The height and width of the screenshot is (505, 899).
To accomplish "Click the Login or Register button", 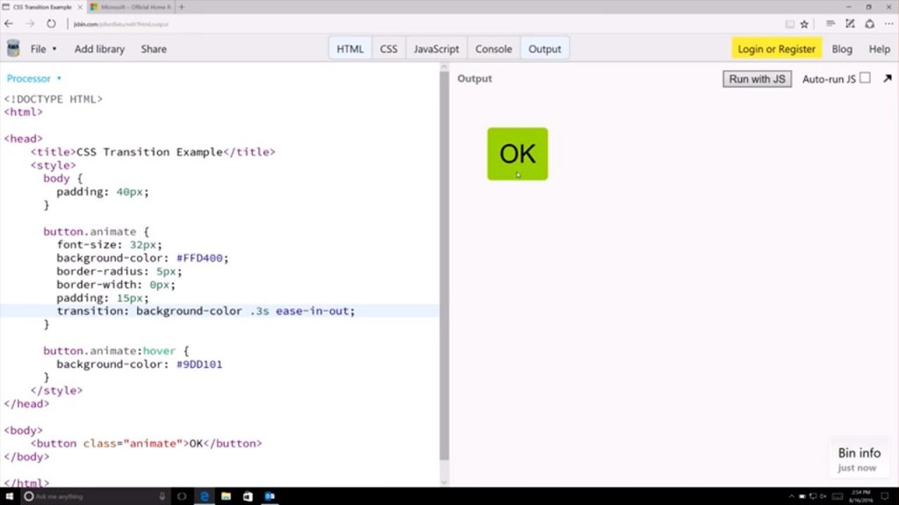I will pyautogui.click(x=776, y=49).
